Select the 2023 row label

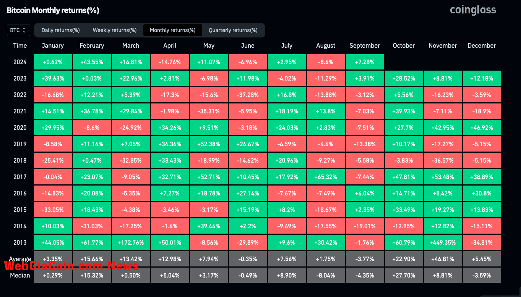[20, 78]
